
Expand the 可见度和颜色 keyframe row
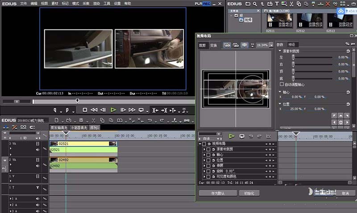[204, 176]
